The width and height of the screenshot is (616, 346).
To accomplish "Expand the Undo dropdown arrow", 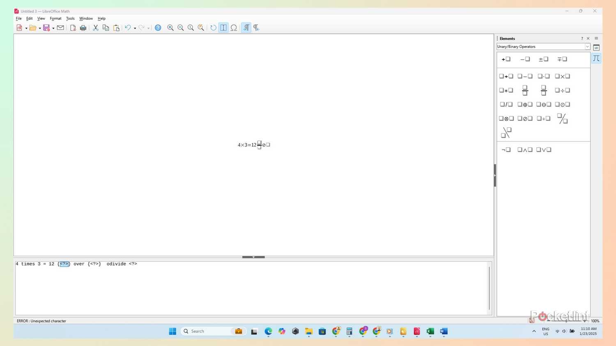I will 134,27.
